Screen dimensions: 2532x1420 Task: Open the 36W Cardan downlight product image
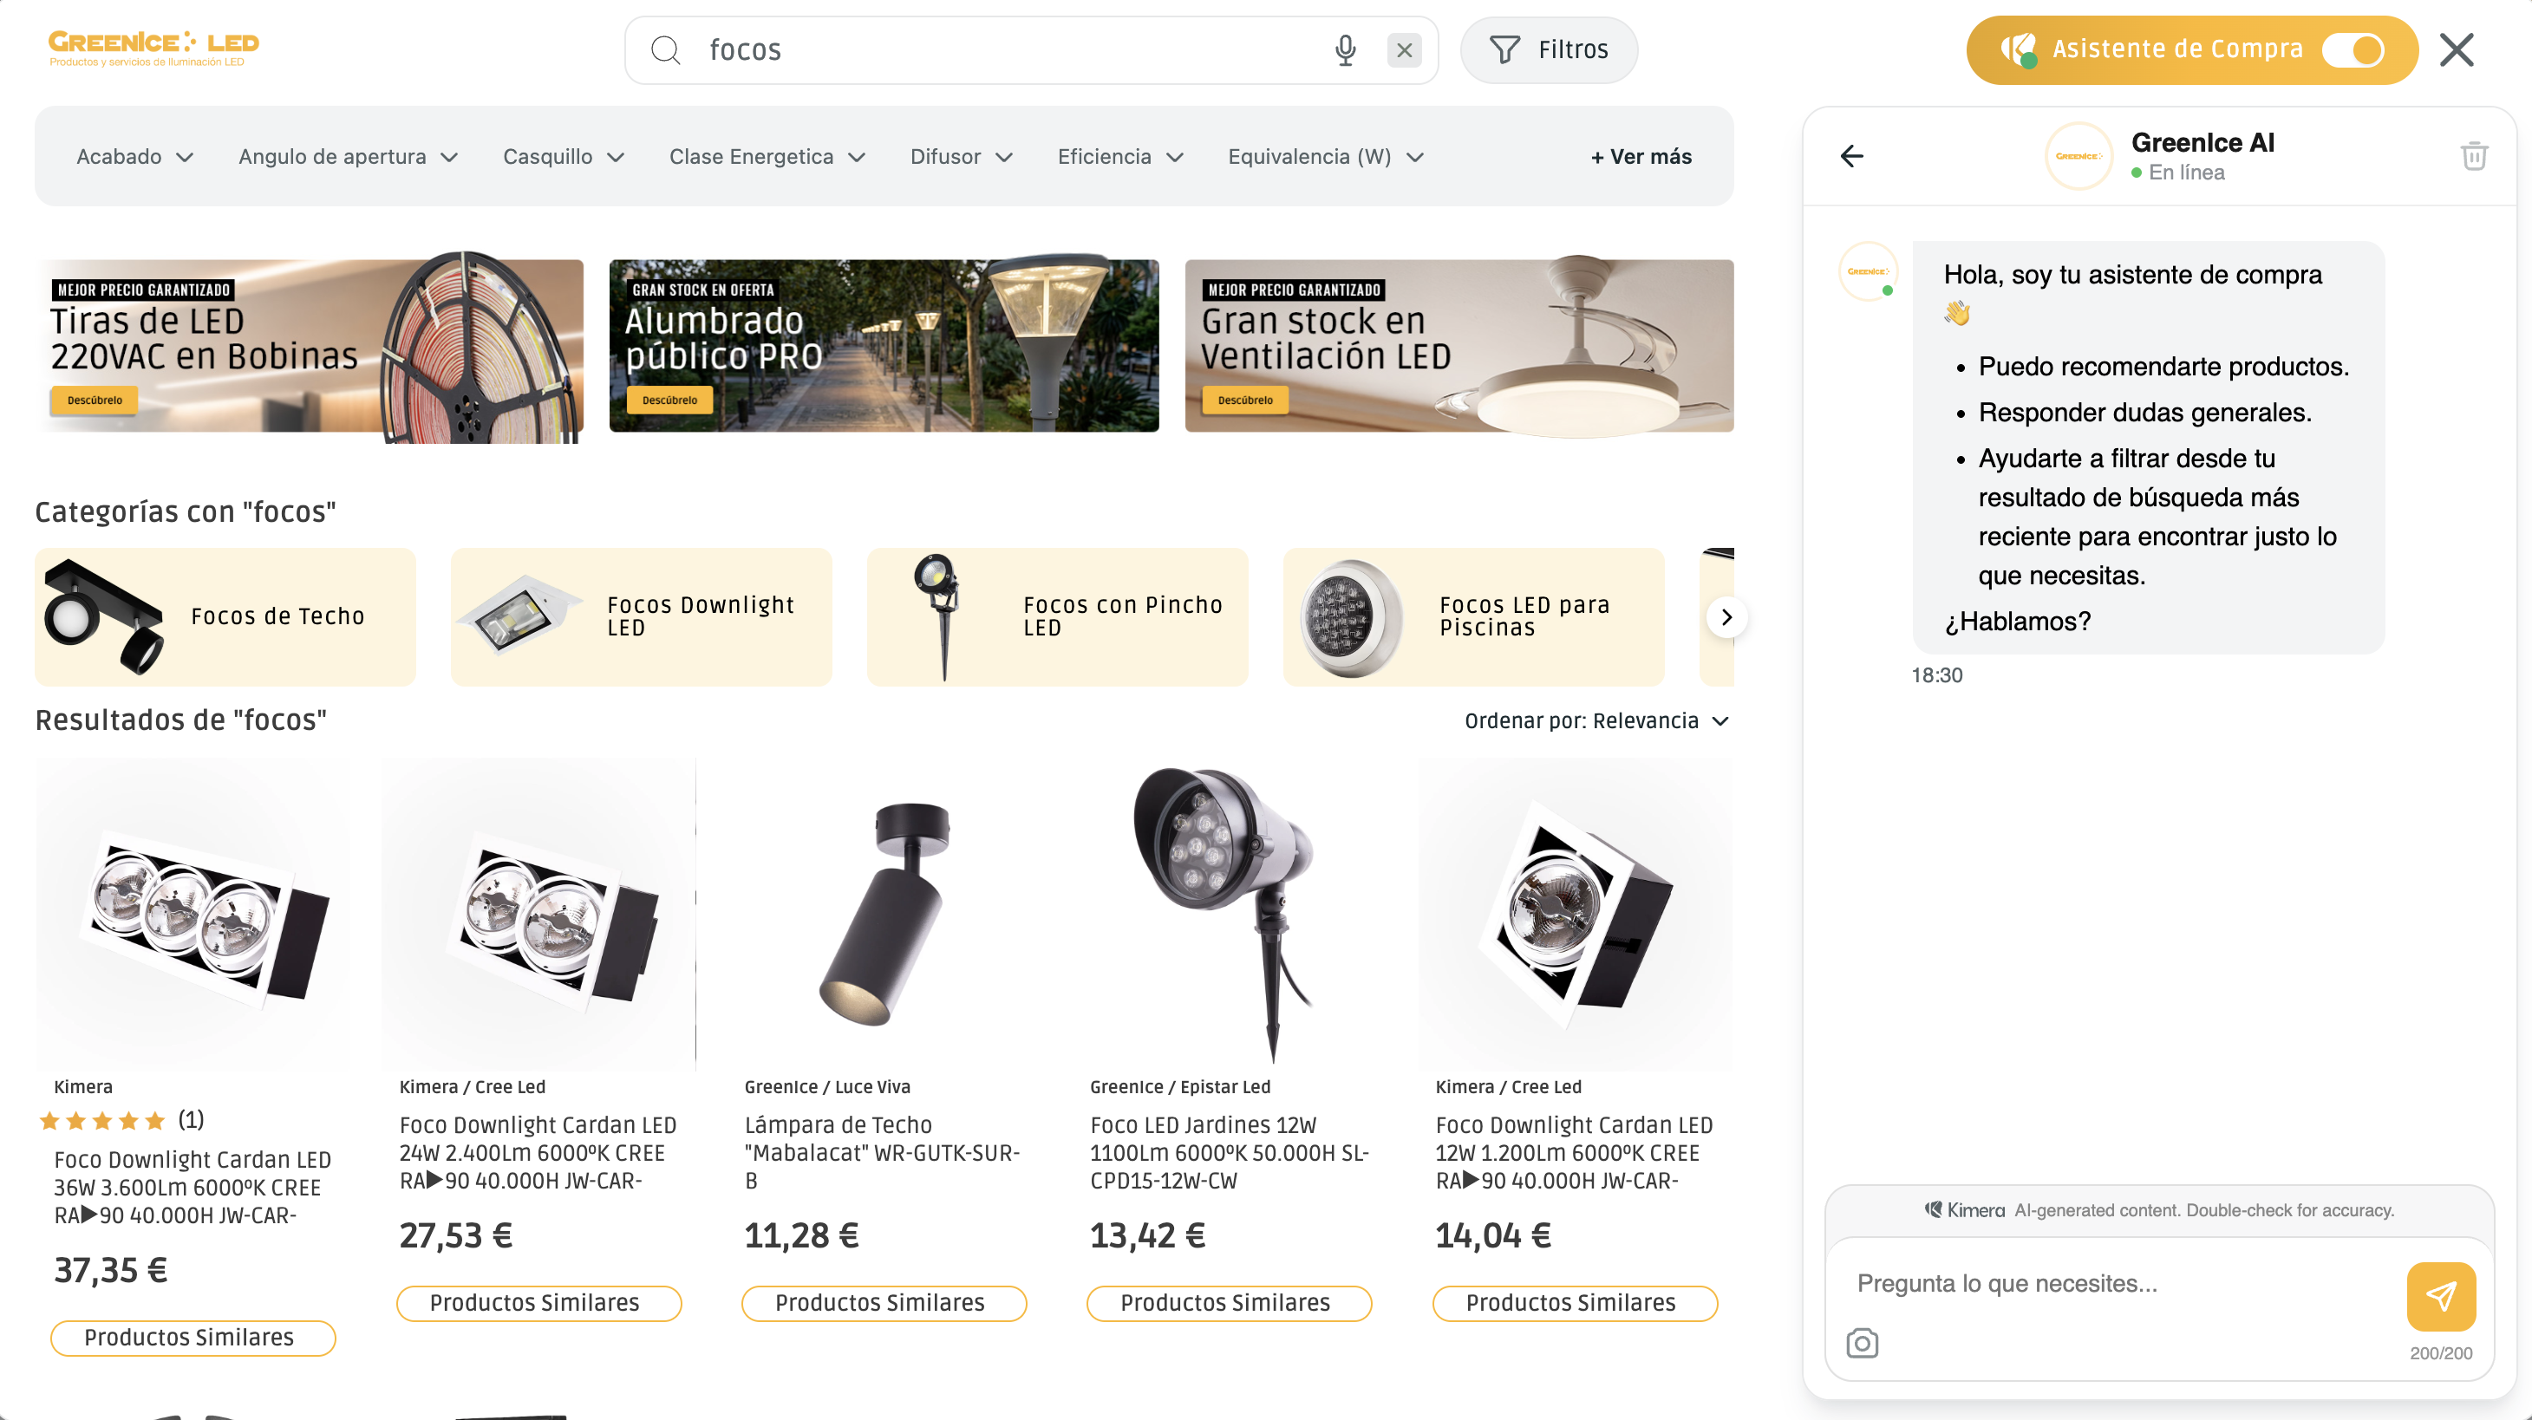click(x=193, y=914)
